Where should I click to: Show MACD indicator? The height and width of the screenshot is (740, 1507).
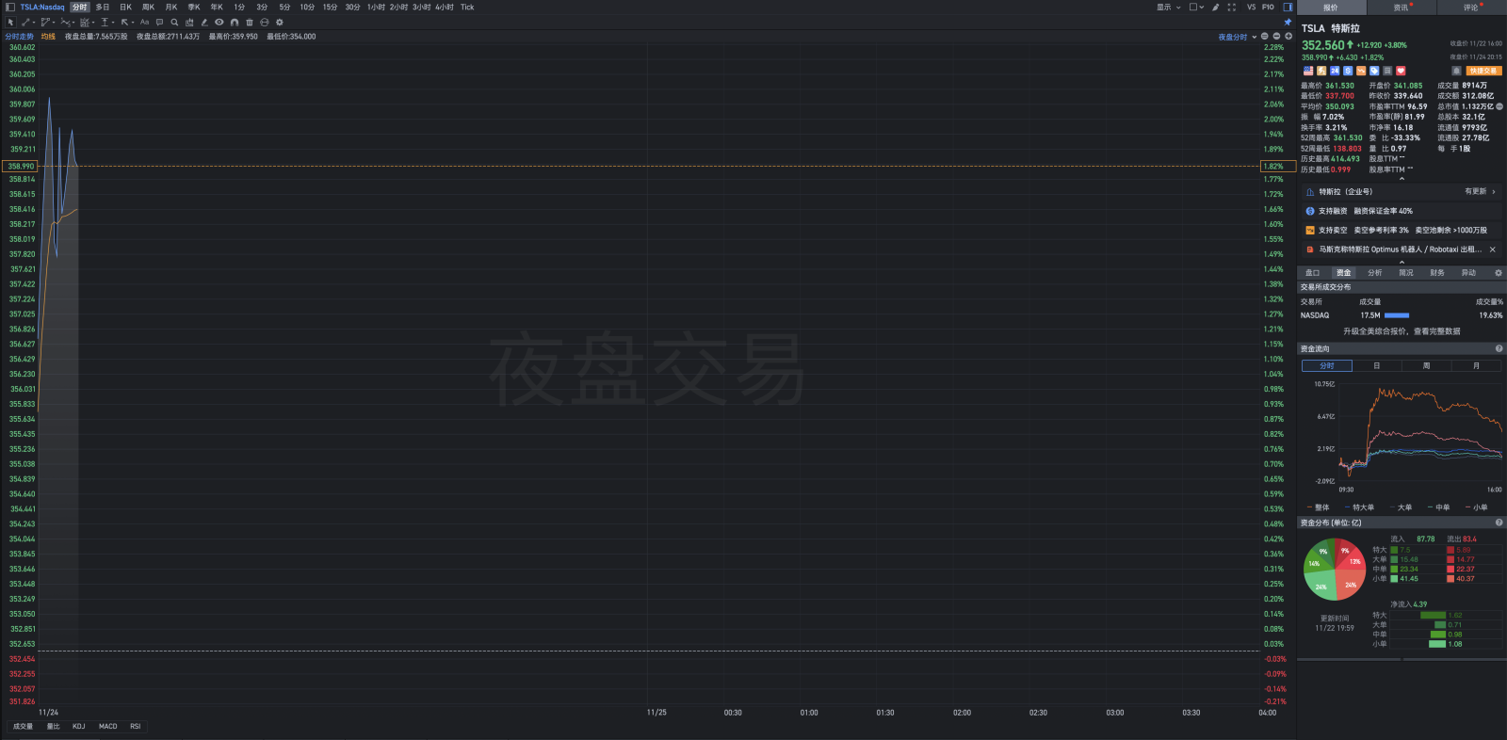tap(108, 726)
